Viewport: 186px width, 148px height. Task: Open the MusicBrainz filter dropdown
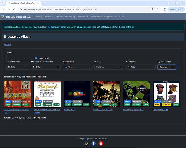(x=78, y=67)
